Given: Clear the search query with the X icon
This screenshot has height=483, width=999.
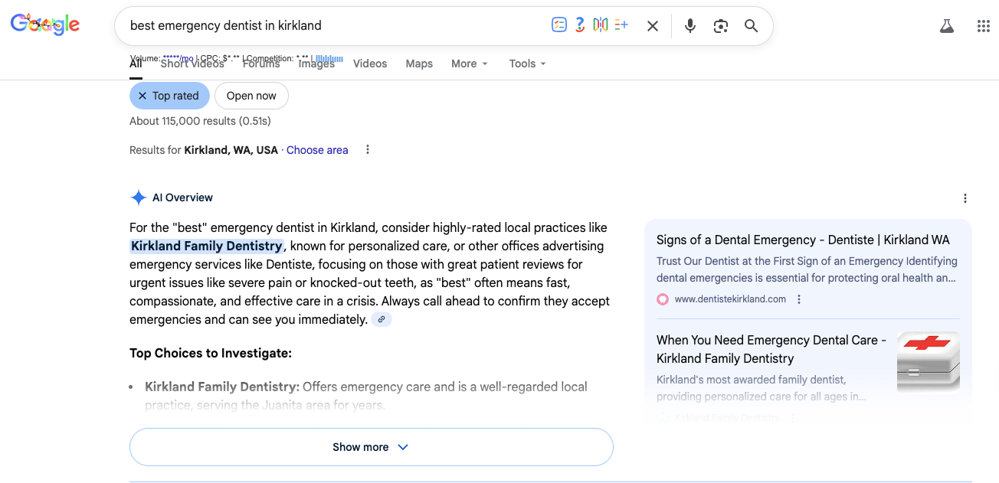Looking at the screenshot, I should (652, 25).
